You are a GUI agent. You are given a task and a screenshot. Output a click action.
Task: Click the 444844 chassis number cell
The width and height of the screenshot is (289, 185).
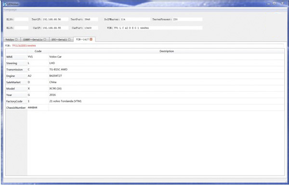(x=38, y=108)
